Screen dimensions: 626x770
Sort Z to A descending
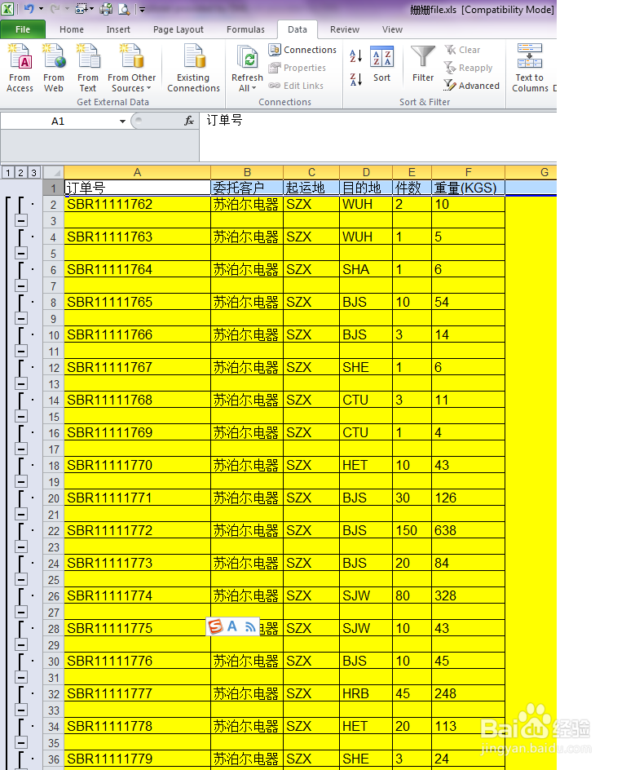point(355,79)
